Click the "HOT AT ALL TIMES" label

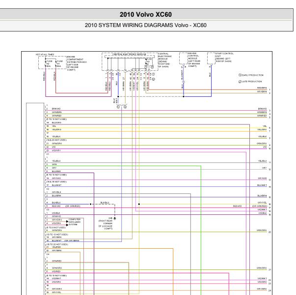coord(45,55)
